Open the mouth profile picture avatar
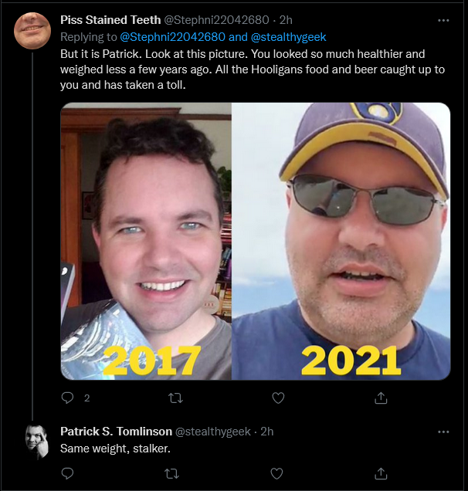This screenshot has height=491, width=468. coord(32,31)
